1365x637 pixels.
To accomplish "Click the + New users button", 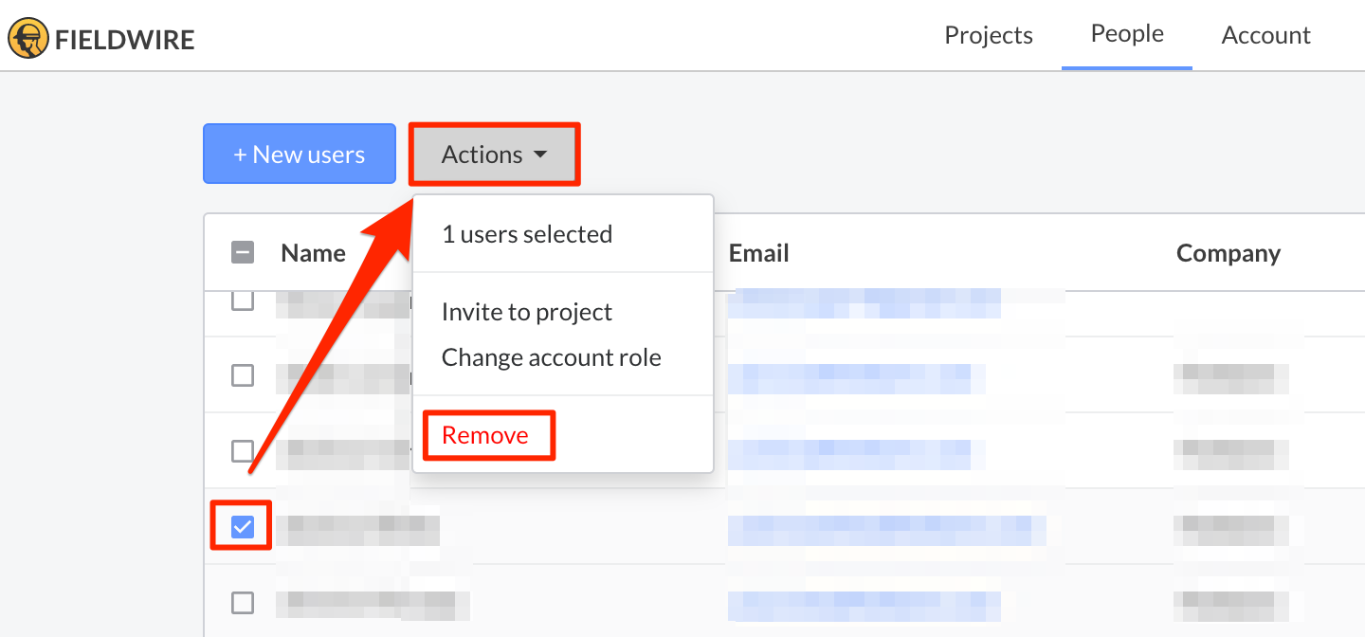I will 299,154.
